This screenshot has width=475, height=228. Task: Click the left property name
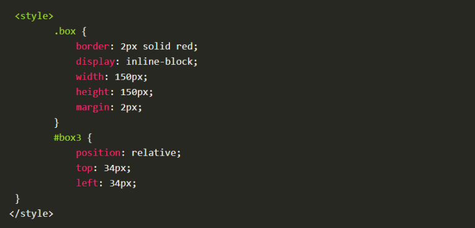(87, 183)
